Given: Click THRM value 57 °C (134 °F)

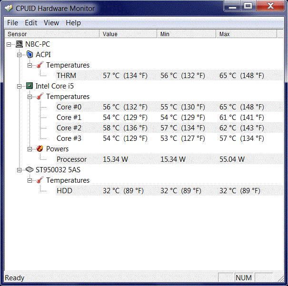Looking at the screenshot, I should [125, 76].
